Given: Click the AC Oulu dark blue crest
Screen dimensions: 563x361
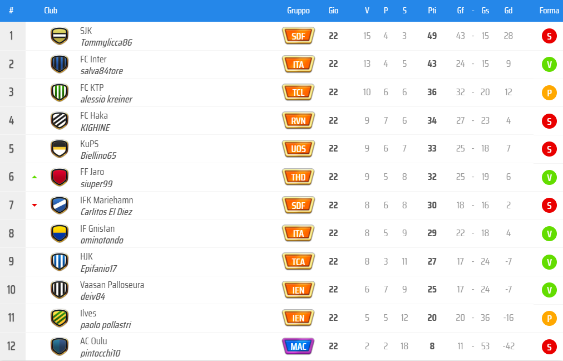Looking at the screenshot, I should click(60, 347).
